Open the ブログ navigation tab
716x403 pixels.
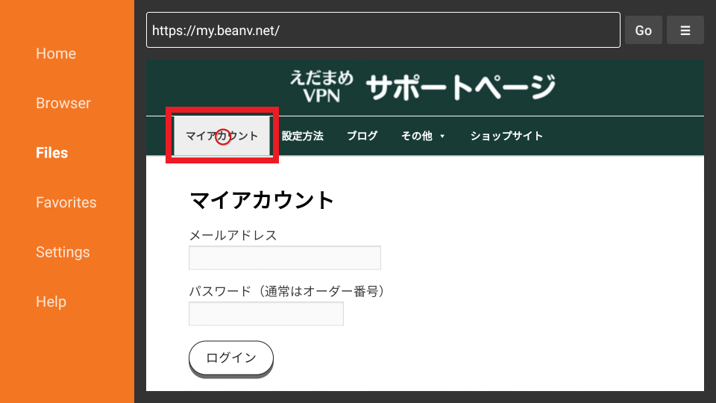tap(362, 136)
